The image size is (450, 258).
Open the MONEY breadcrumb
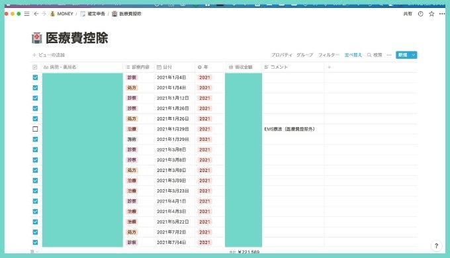pos(62,14)
